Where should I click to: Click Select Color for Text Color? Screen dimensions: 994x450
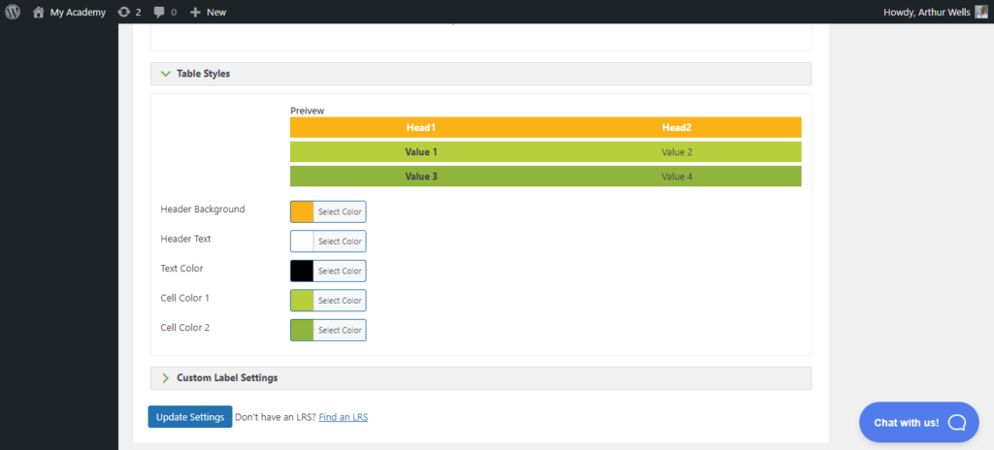click(340, 272)
